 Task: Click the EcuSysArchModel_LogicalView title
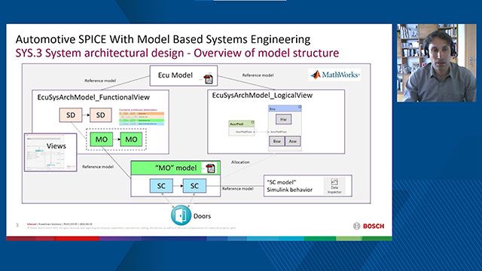tap(262, 96)
